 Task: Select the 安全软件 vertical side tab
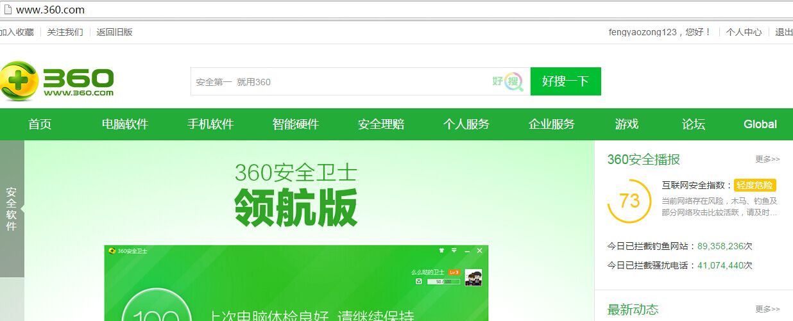tap(12, 209)
